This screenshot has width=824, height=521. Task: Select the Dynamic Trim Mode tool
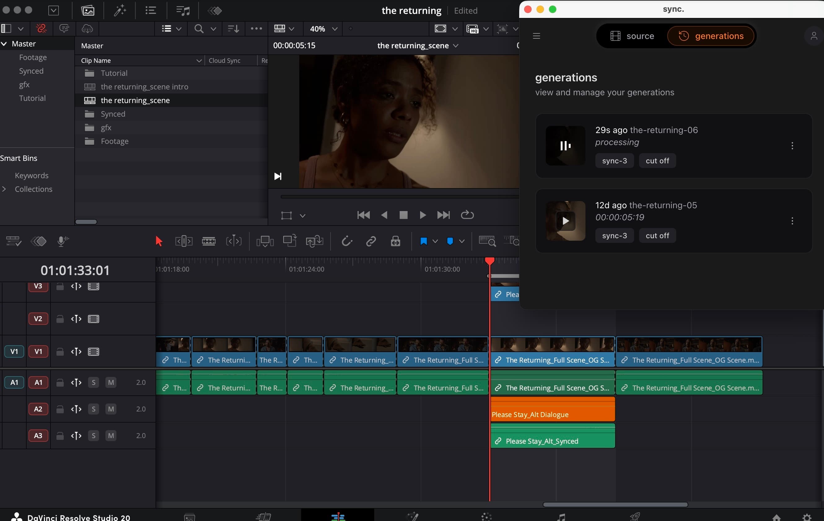tap(234, 241)
